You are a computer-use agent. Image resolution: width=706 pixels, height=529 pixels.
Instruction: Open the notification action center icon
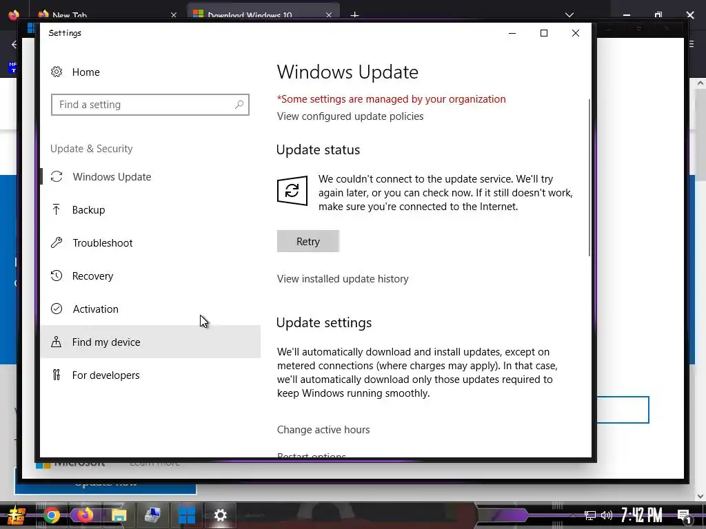click(x=685, y=517)
